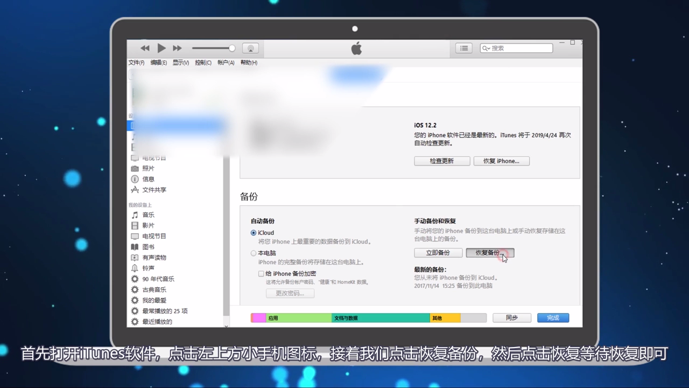Open 图书 book icon in sidebar

coord(135,247)
